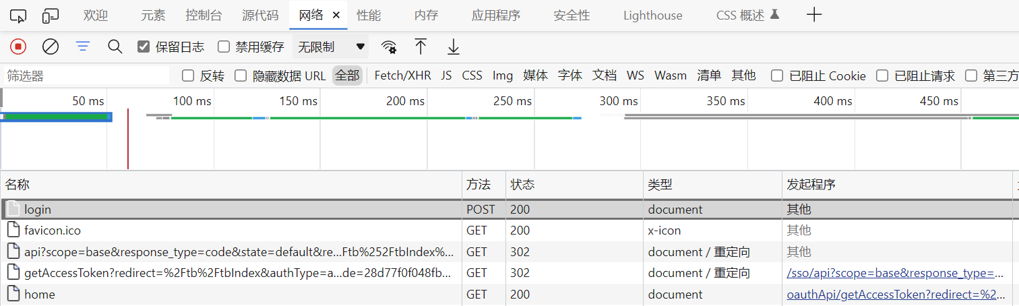The width and height of the screenshot is (1019, 306).
Task: Enable the 禁用缓存 checkbox
Action: coord(224,47)
